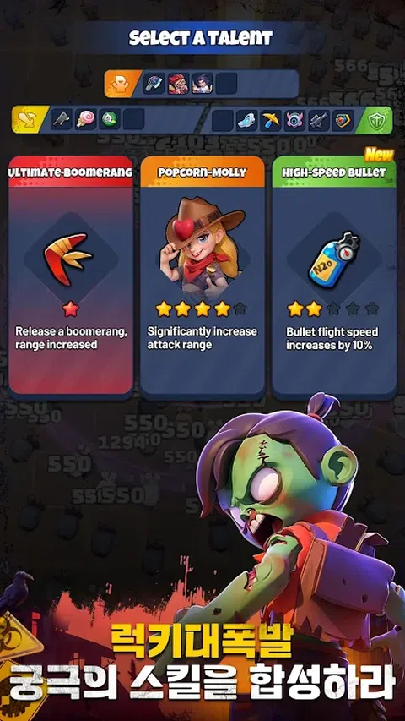The height and width of the screenshot is (721, 405).
Task: Pick the High-Speed Bullet talent card
Action: [334, 277]
